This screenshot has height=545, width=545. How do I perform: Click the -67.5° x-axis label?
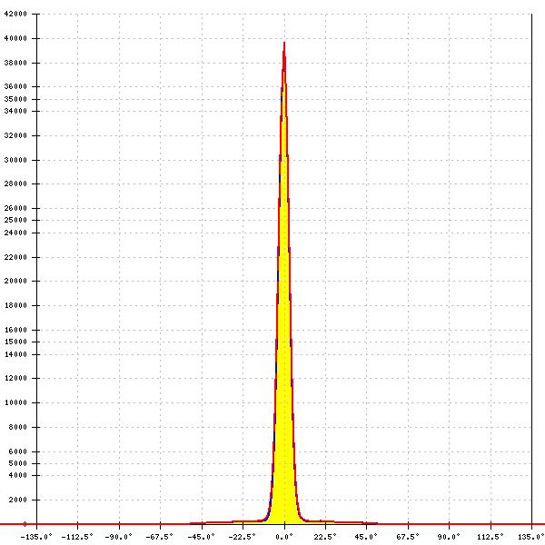click(160, 537)
